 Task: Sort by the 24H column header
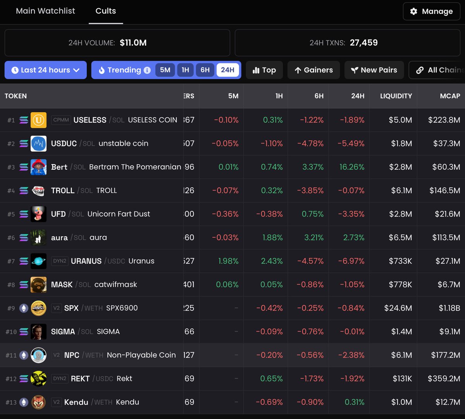(358, 96)
